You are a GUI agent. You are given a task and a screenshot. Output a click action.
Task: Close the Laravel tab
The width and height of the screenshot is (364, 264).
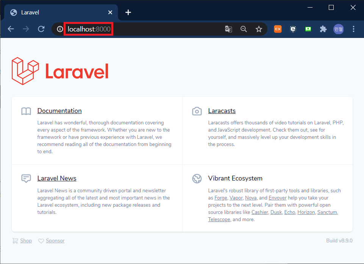[110, 12]
